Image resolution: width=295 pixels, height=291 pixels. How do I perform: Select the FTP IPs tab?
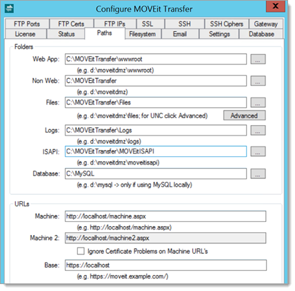click(114, 24)
